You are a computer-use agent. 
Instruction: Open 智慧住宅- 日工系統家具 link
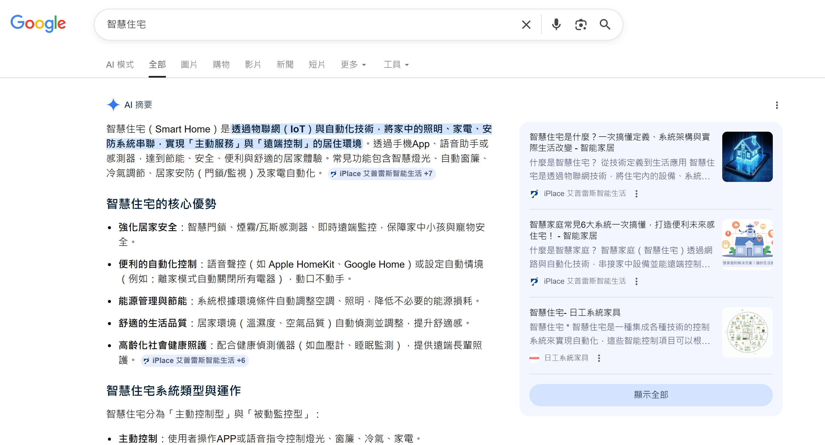coord(575,313)
